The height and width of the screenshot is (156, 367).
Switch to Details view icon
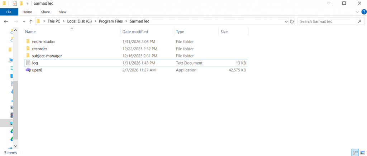(x=355, y=153)
